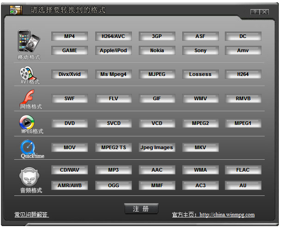Select Ms Mpeg4 format
The image size is (283, 227).
(114, 74)
